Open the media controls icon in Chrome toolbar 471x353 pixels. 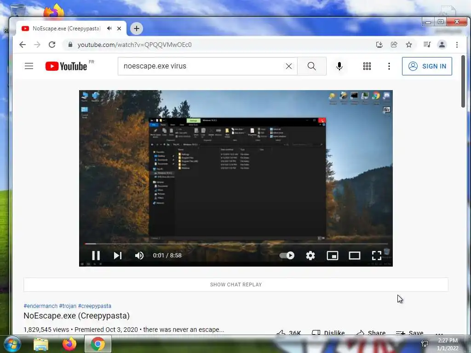point(427,45)
